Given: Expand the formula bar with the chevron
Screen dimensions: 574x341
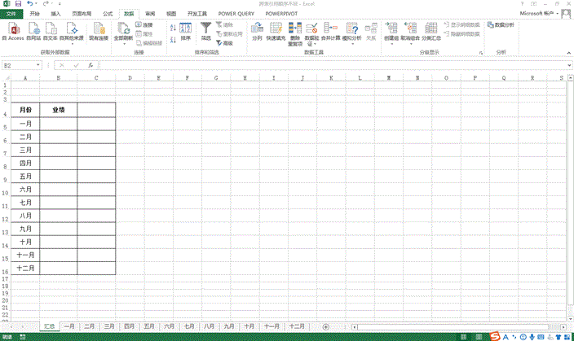Looking at the screenshot, I should pos(568,64).
